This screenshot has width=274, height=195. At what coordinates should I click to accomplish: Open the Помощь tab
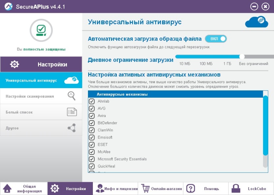click(x=206, y=188)
